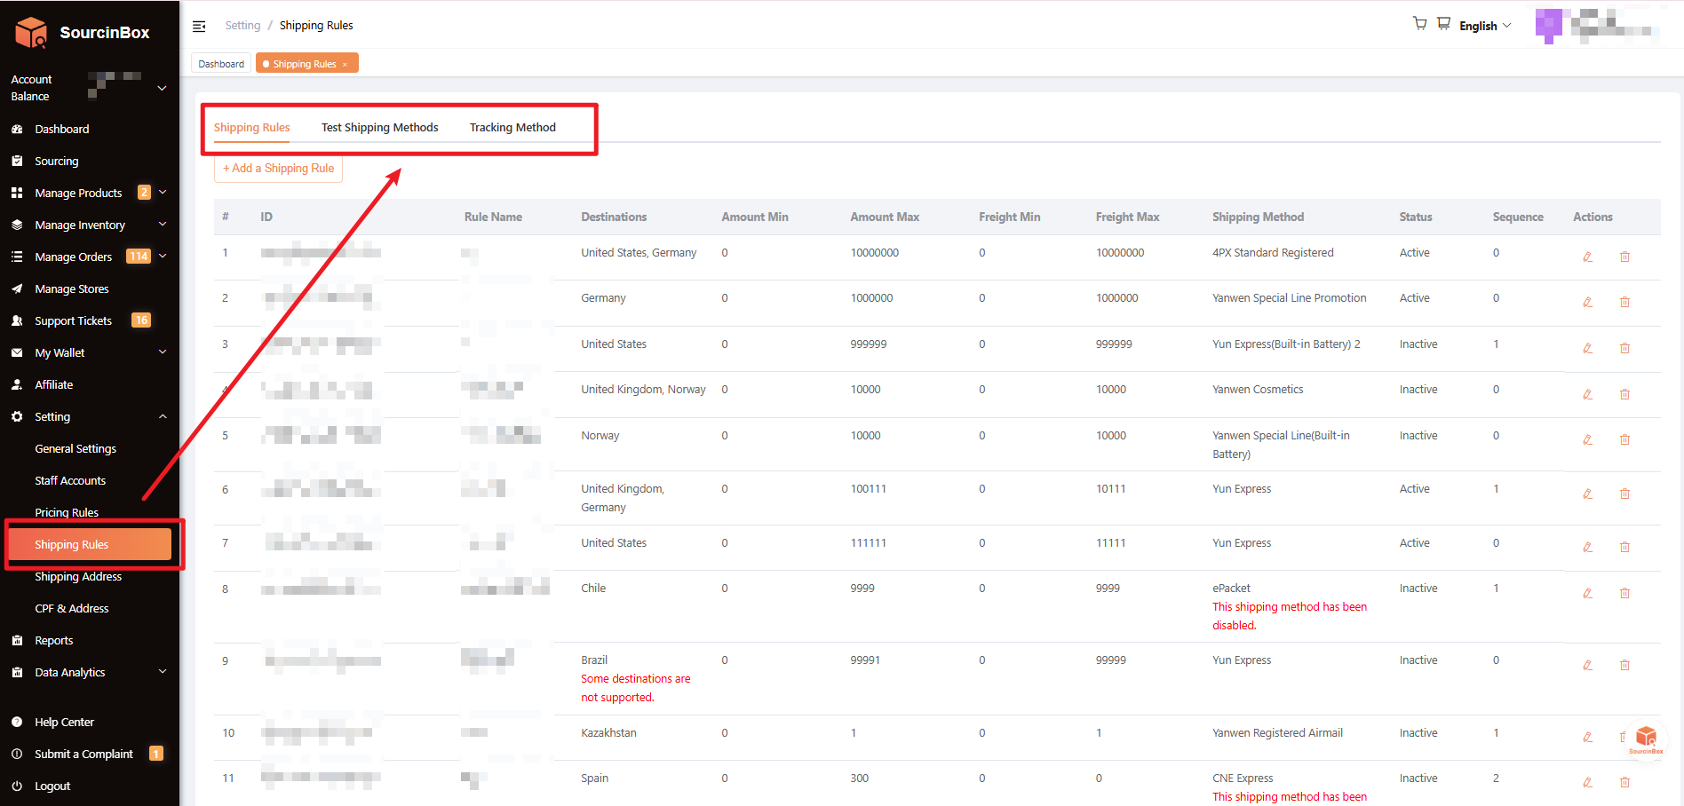This screenshot has height=806, width=1684.
Task: Delete the United Kingdom, Germany Yun Express rule
Action: (1624, 494)
